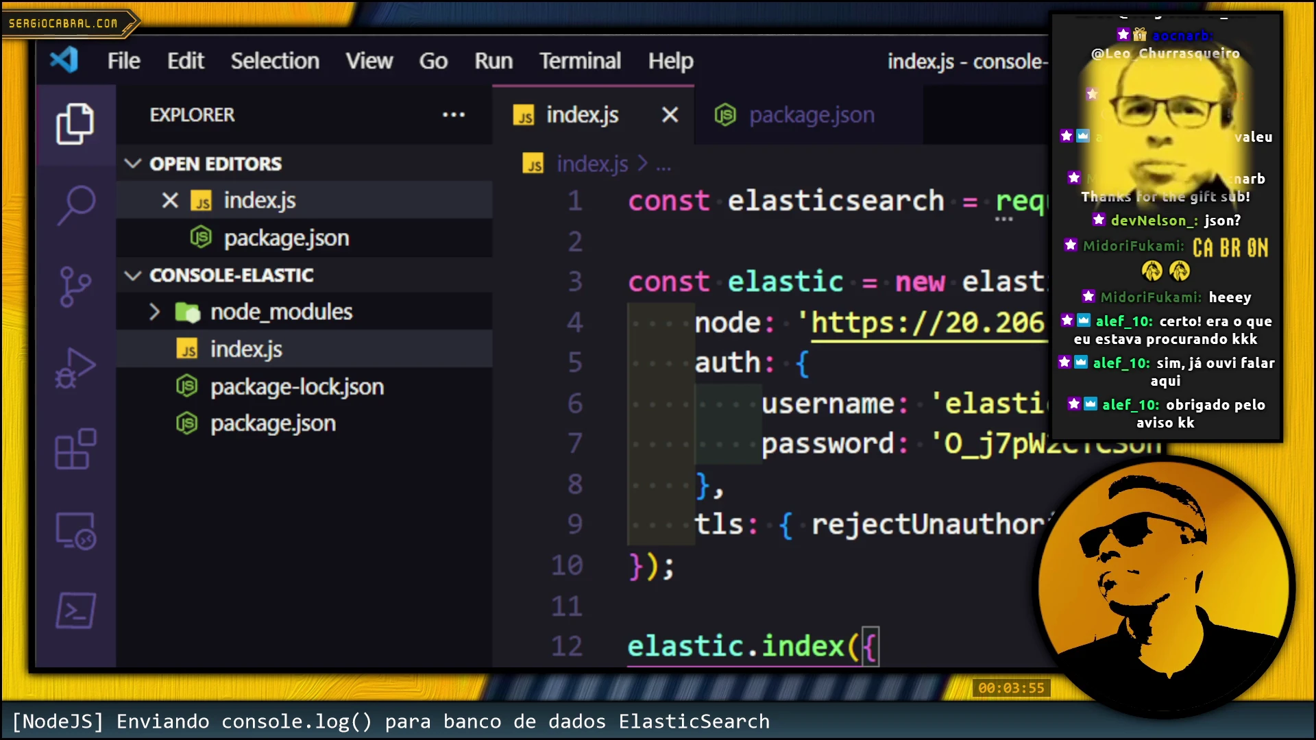Click the VS Code logo icon
The height and width of the screenshot is (740, 1316).
click(64, 60)
